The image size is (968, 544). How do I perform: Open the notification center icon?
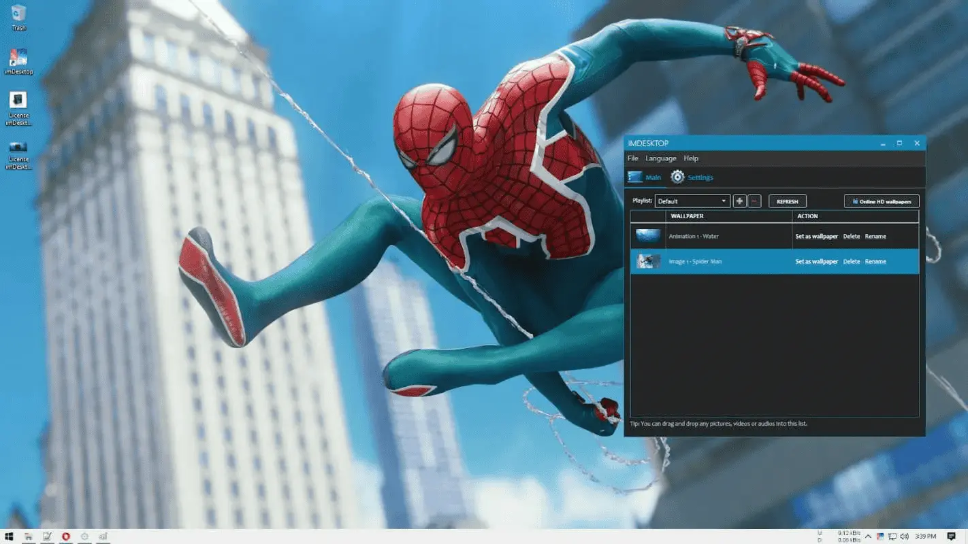(951, 537)
